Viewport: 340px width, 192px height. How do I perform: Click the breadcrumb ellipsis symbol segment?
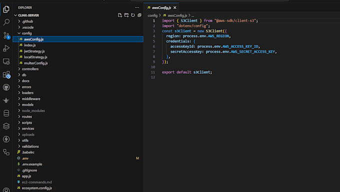[x=192, y=15]
